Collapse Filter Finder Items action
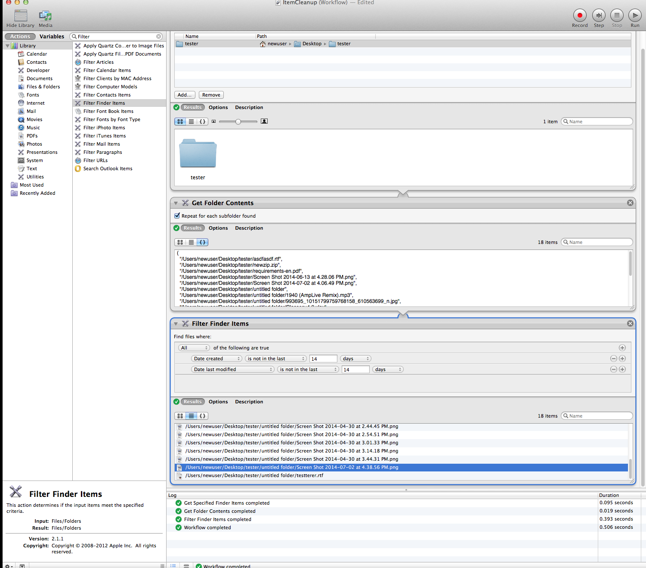 [x=176, y=324]
